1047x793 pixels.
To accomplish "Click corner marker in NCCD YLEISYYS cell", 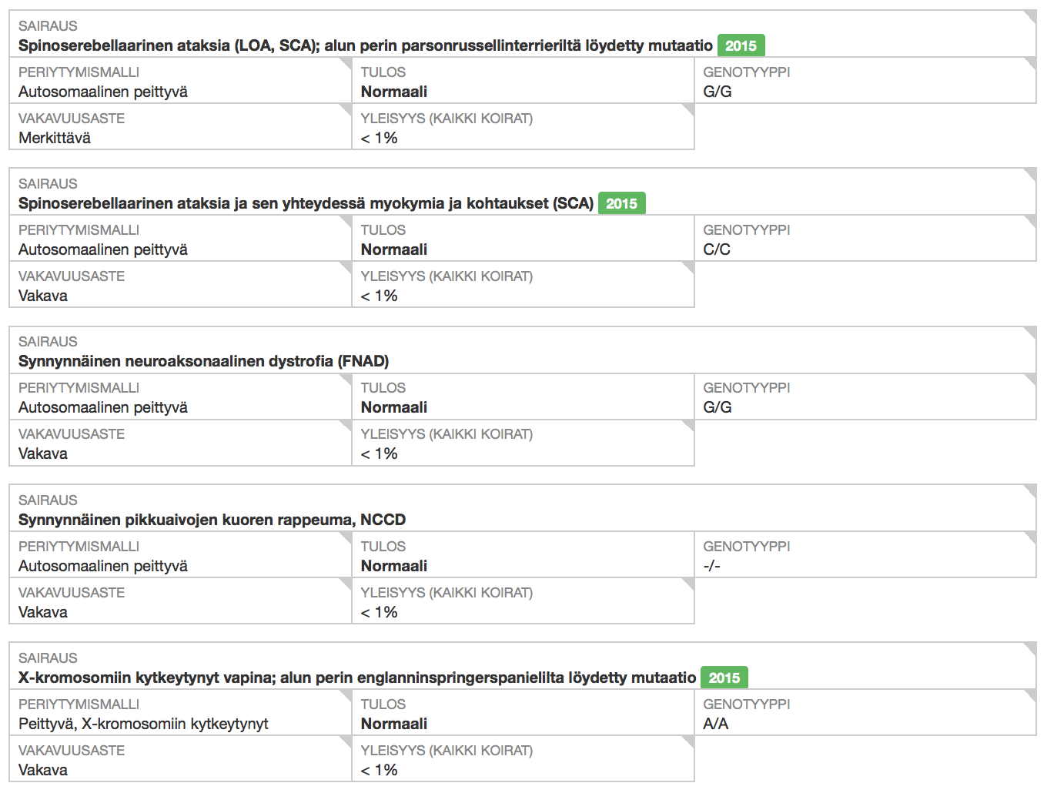I will pos(688,584).
